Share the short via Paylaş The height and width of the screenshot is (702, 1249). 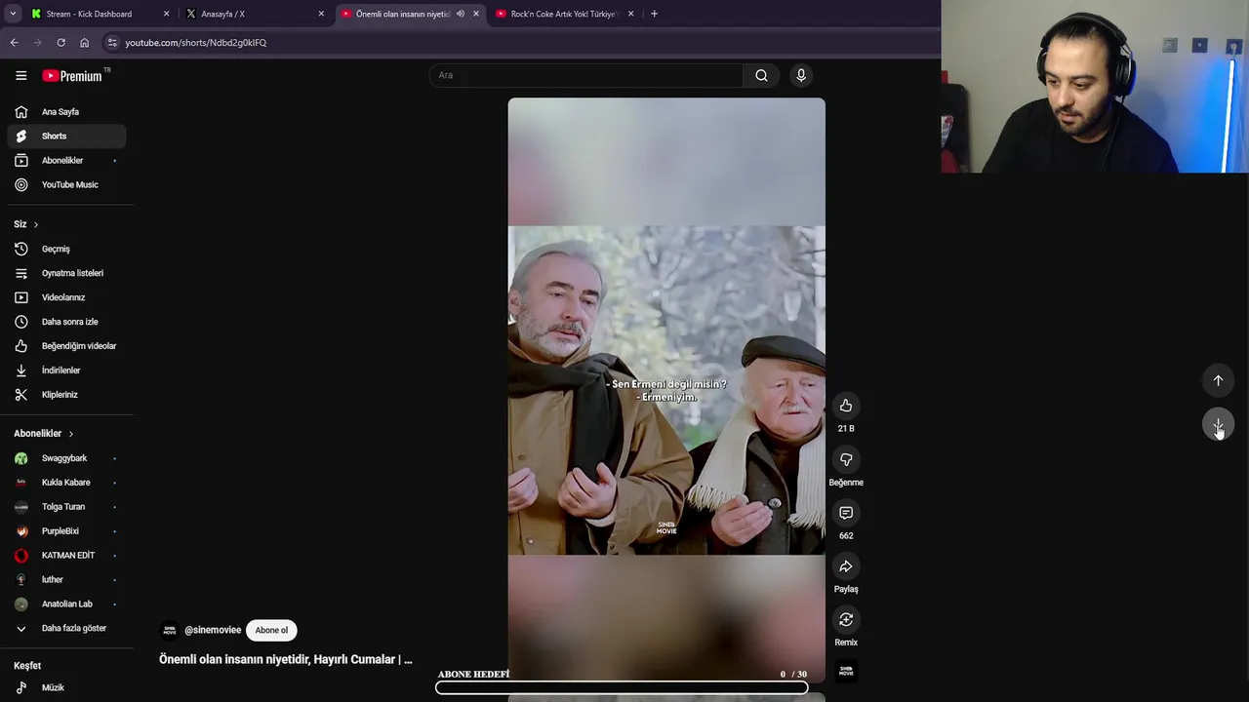846,566
